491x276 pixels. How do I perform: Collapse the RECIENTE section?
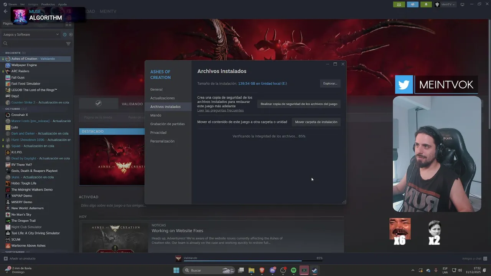(15, 53)
